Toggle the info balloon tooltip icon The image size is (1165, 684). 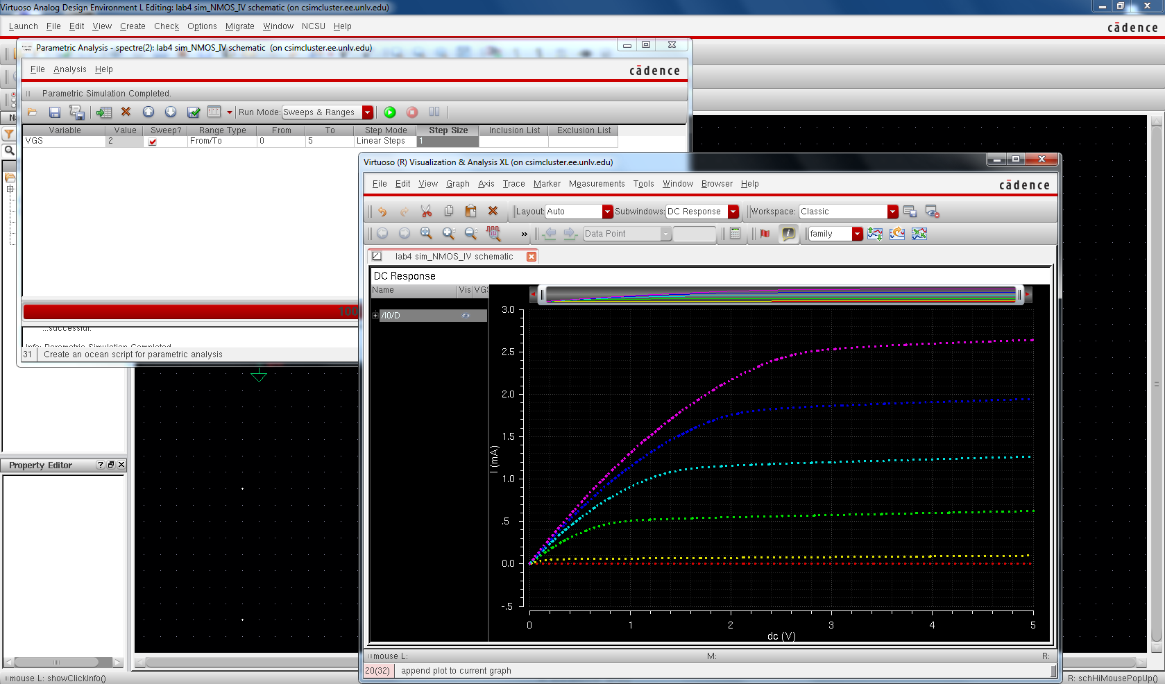click(788, 234)
